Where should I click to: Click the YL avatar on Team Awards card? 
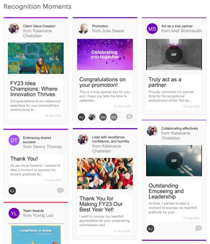14,213
